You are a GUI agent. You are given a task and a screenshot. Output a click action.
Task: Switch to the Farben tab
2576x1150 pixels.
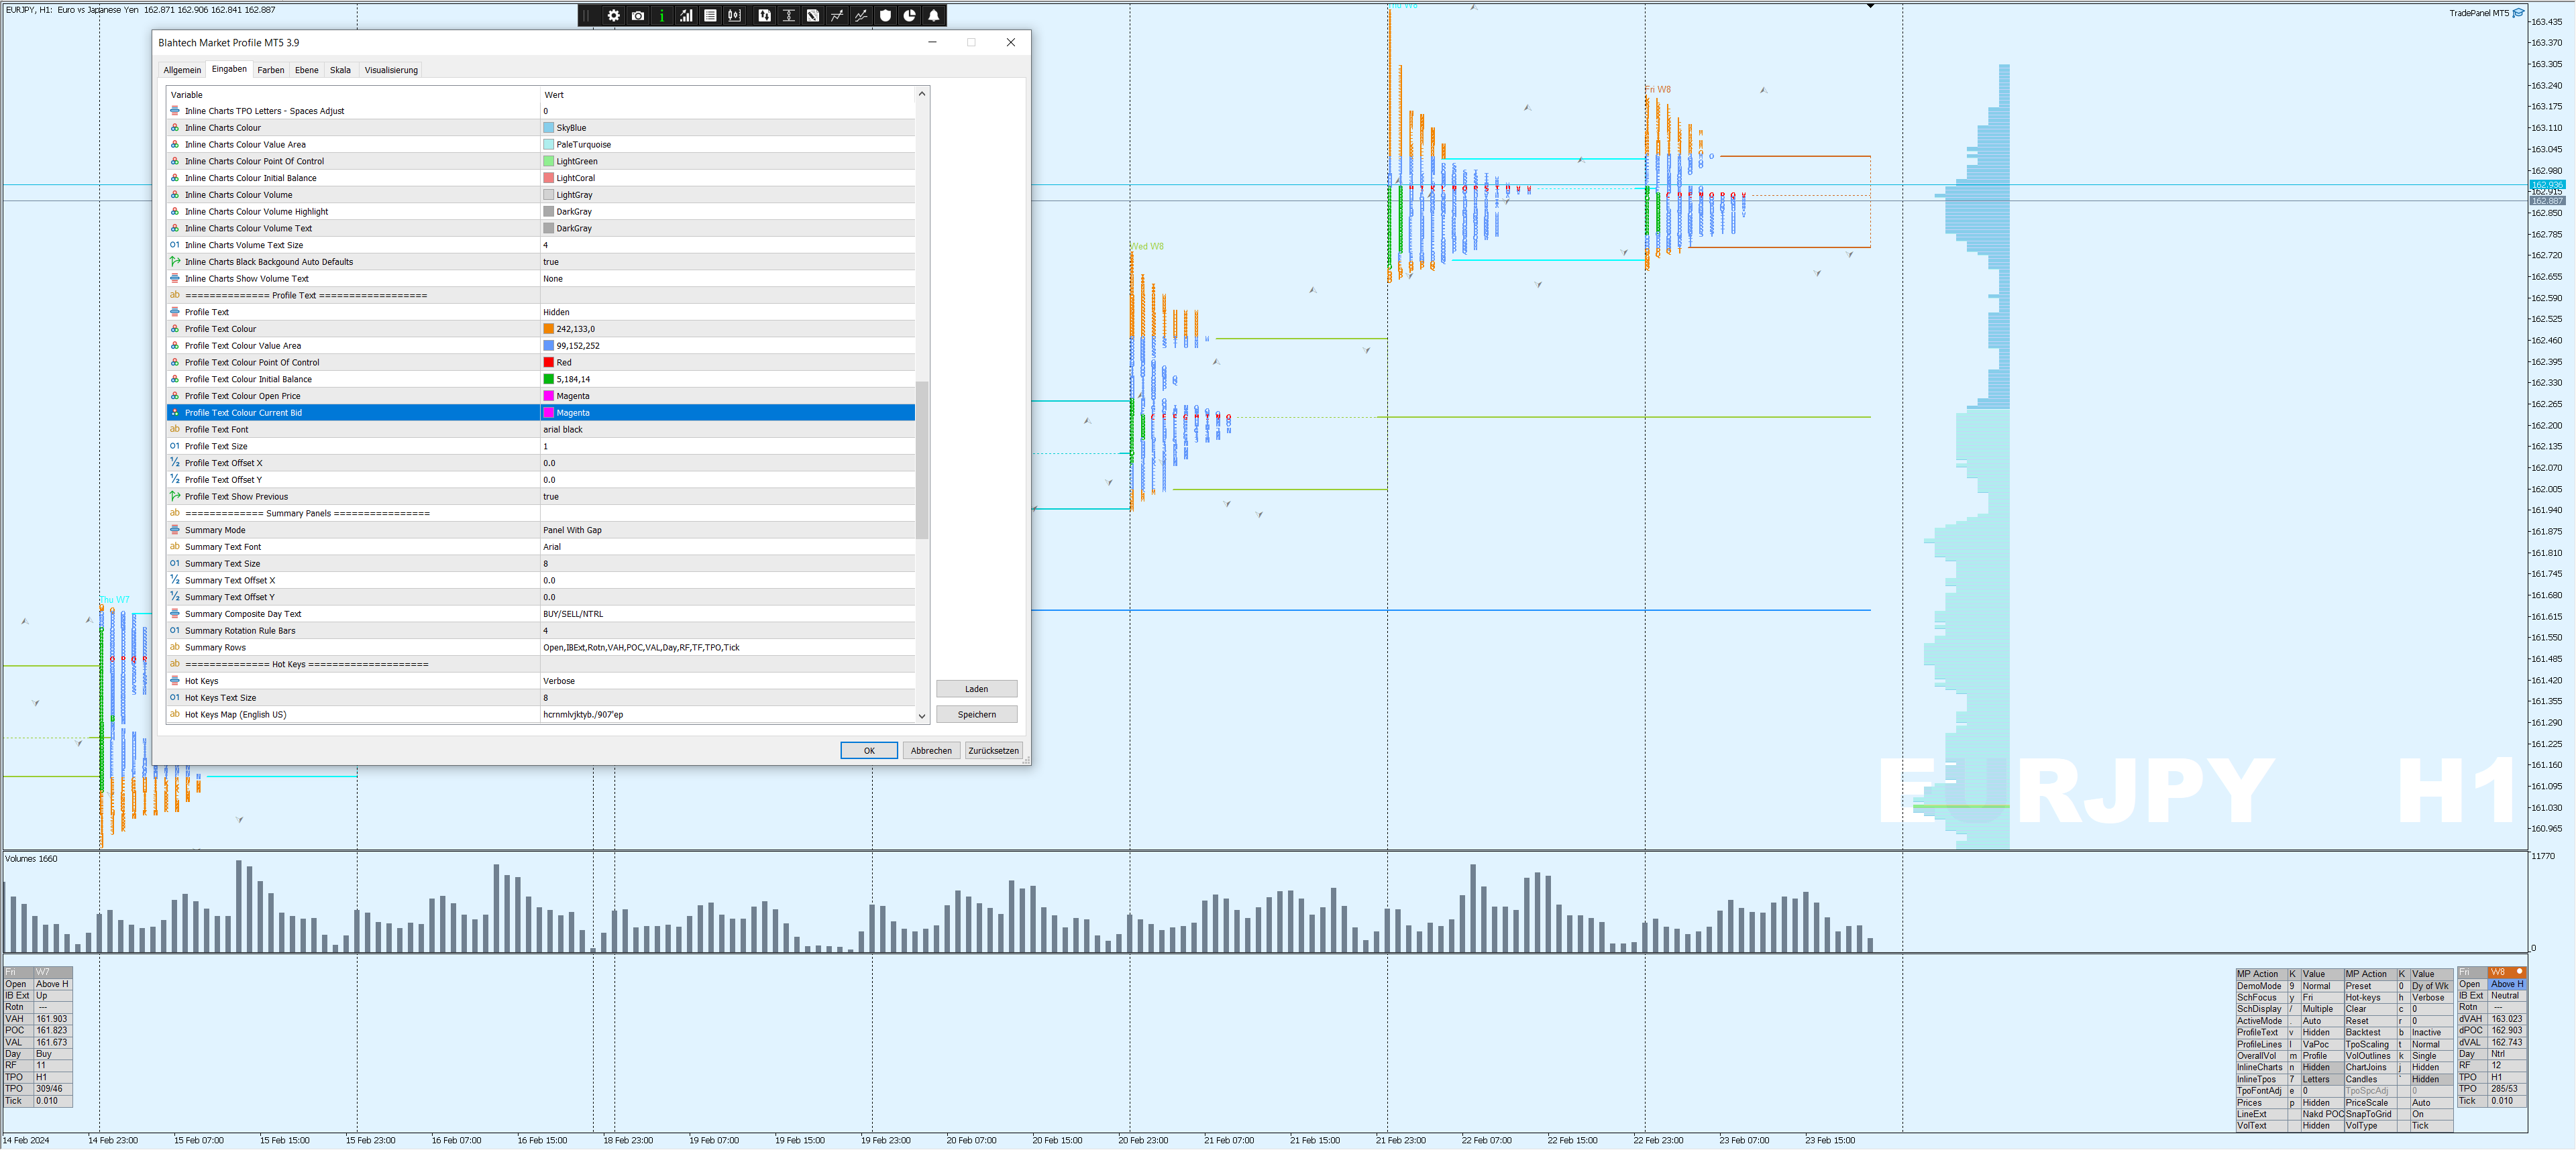click(x=270, y=70)
